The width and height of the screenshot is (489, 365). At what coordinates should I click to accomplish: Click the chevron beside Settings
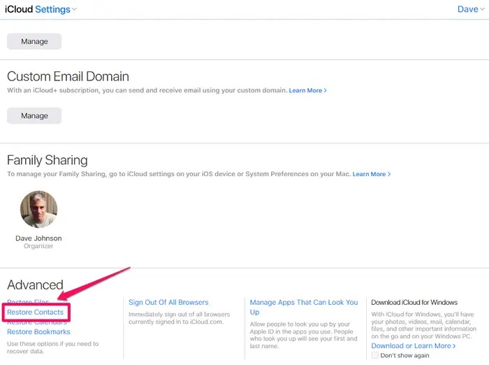pos(75,10)
